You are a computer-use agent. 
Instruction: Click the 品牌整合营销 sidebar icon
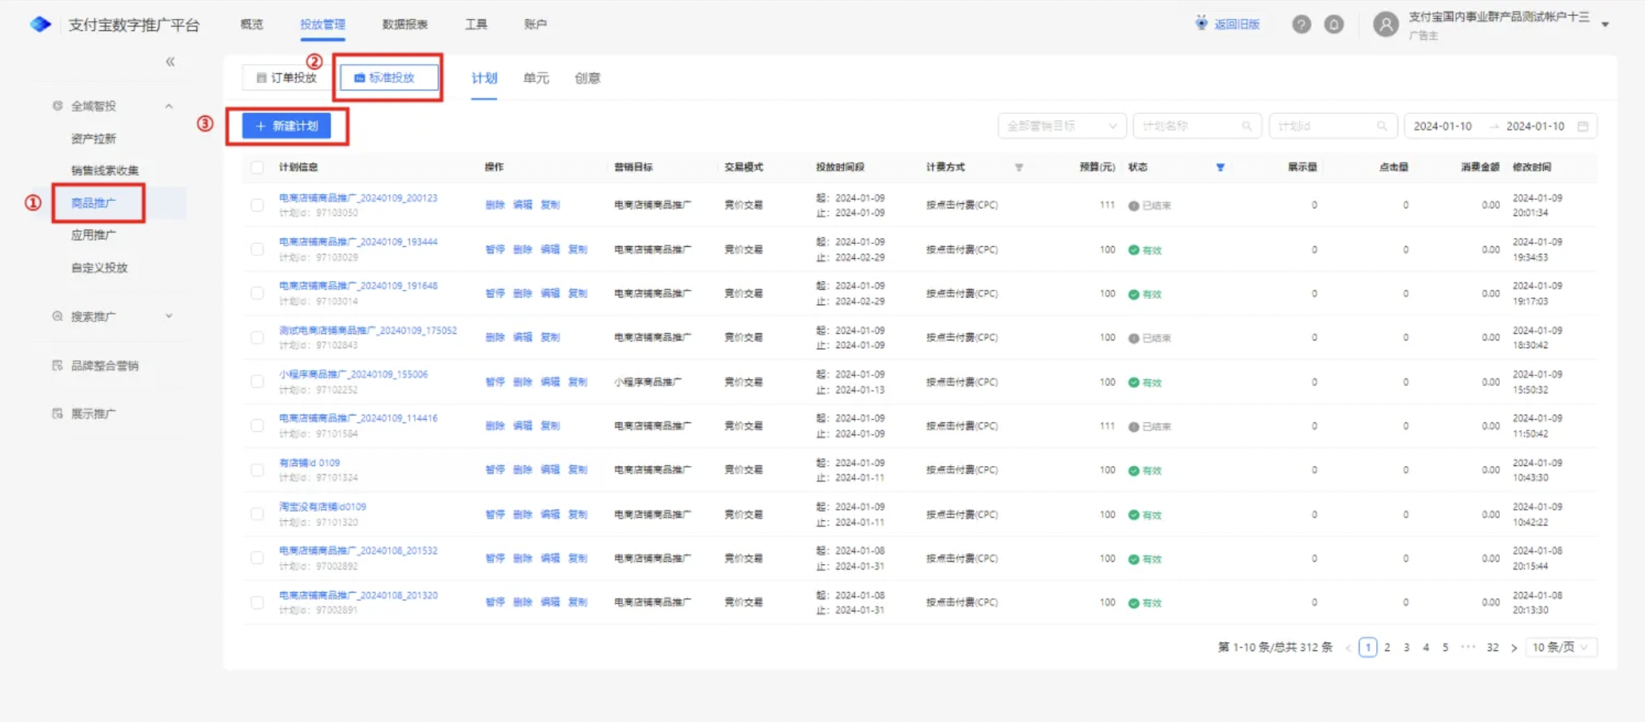point(57,366)
